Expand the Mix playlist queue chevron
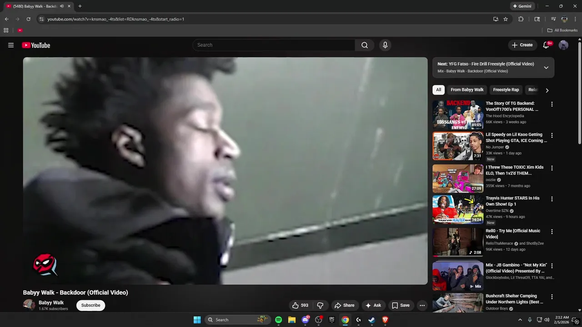This screenshot has width=582, height=327. [x=546, y=68]
